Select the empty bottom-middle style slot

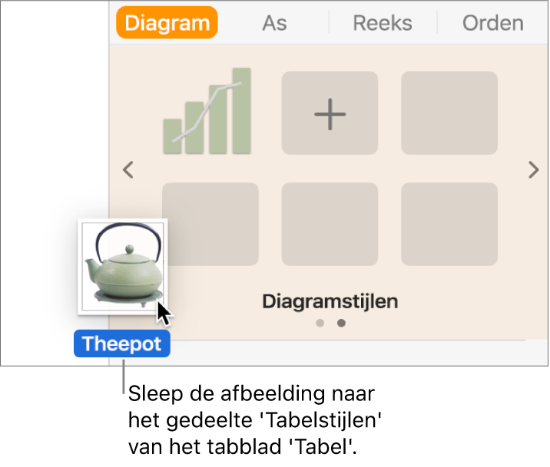click(x=330, y=225)
